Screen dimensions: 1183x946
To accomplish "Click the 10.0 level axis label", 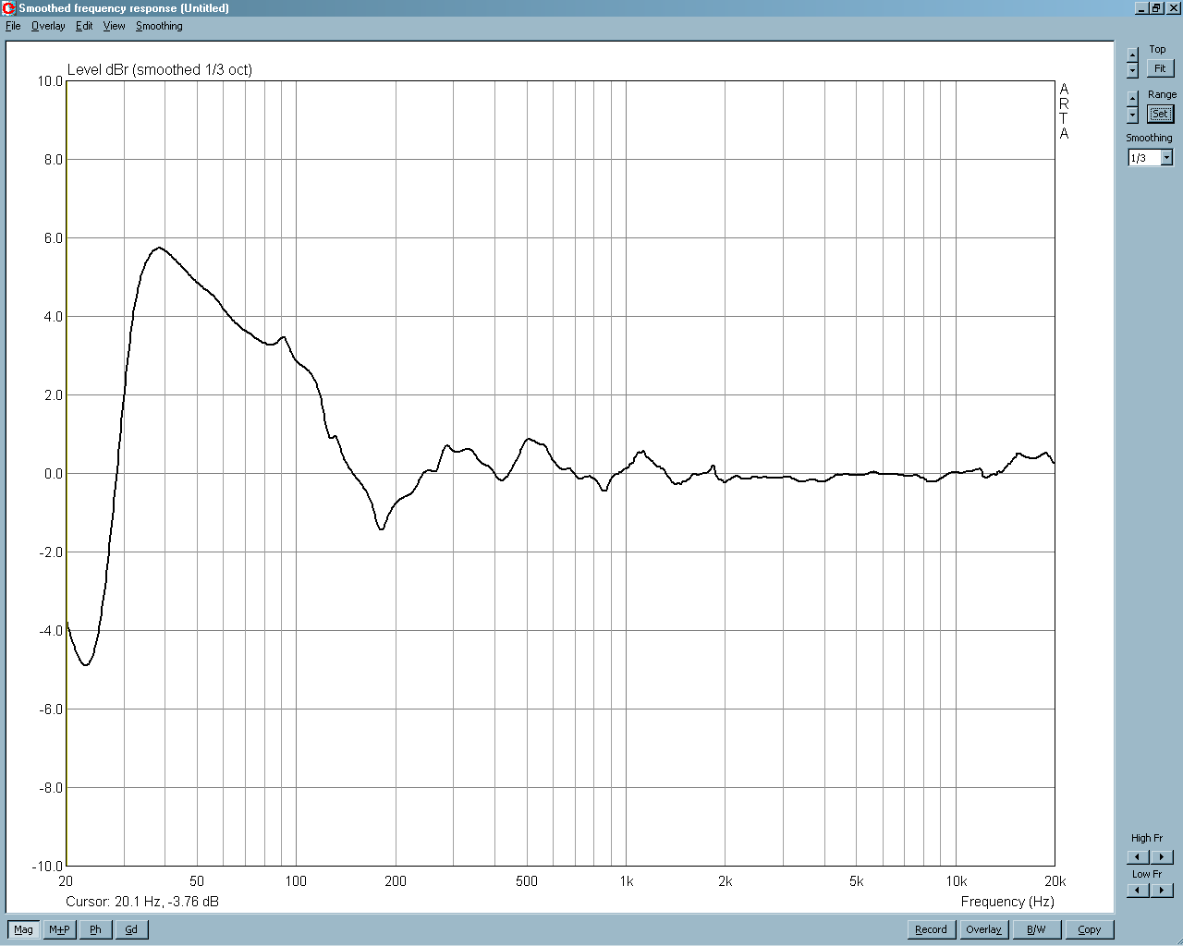I will pyautogui.click(x=50, y=81).
